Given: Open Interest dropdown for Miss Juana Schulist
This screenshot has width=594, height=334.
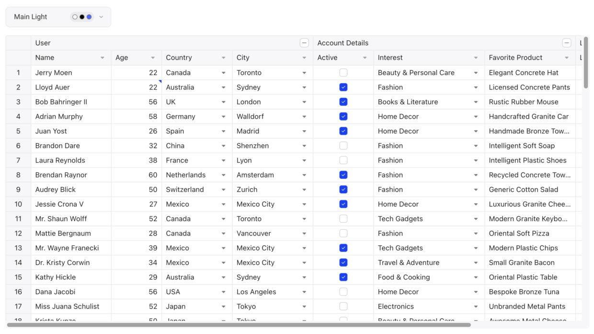Looking at the screenshot, I should (x=476, y=306).
